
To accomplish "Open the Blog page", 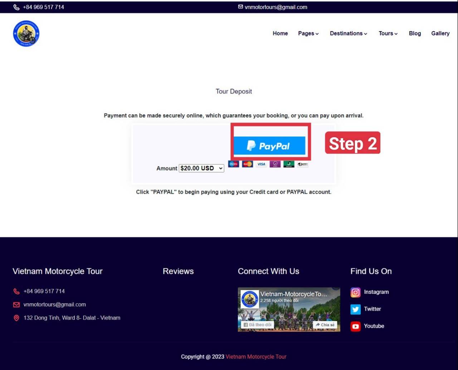I will 415,33.
